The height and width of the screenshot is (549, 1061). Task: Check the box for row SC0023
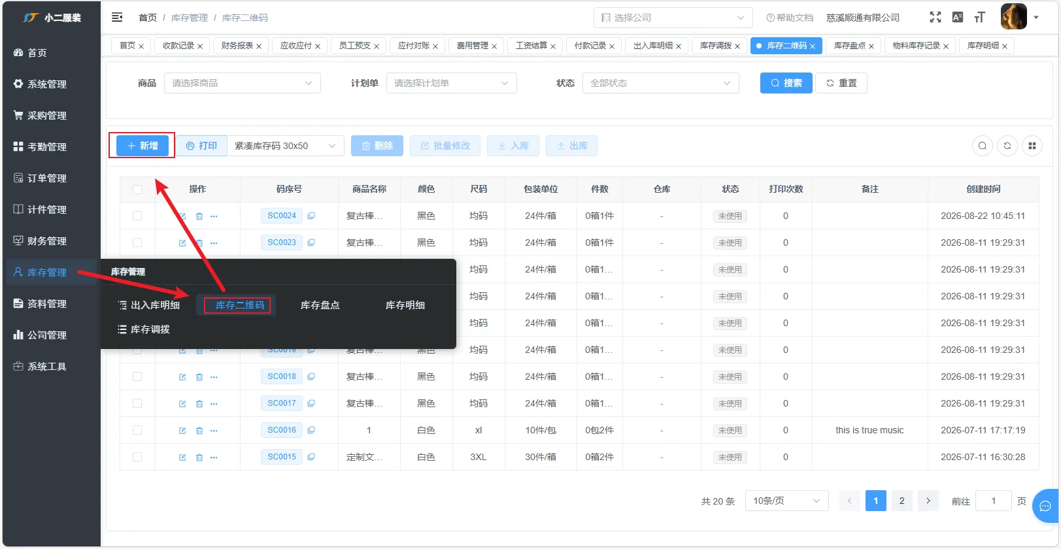[137, 242]
